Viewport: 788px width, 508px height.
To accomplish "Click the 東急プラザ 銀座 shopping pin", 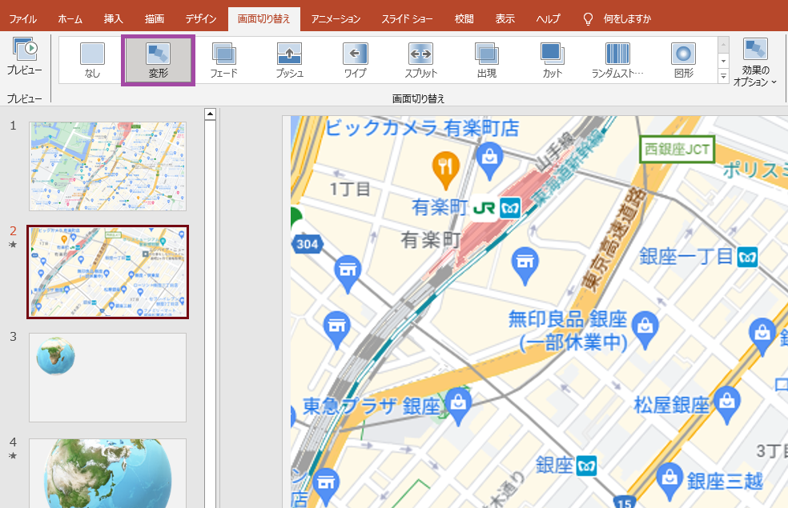I will (458, 406).
